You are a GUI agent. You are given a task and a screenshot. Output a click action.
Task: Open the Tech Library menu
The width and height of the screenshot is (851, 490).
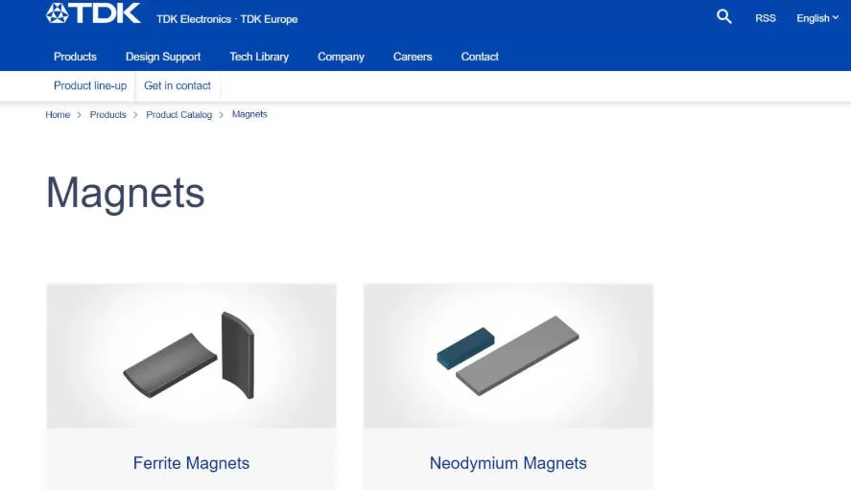[259, 57]
